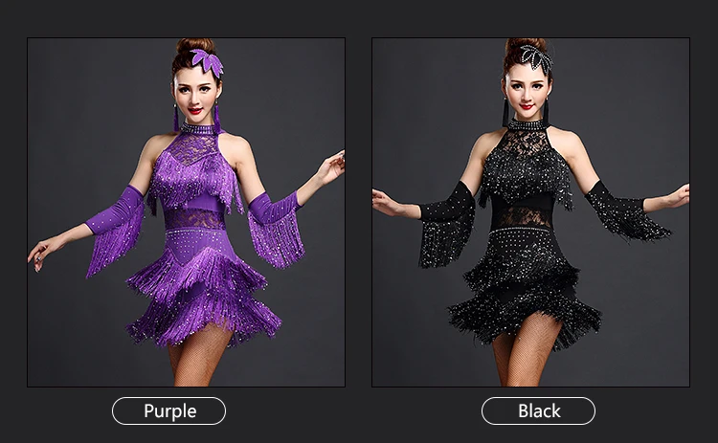Open the purple fringe dress photo

(x=187, y=212)
